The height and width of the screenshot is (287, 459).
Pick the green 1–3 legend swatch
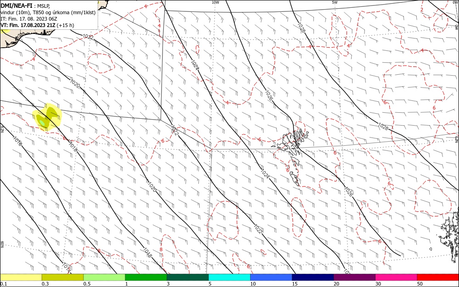(x=146, y=277)
